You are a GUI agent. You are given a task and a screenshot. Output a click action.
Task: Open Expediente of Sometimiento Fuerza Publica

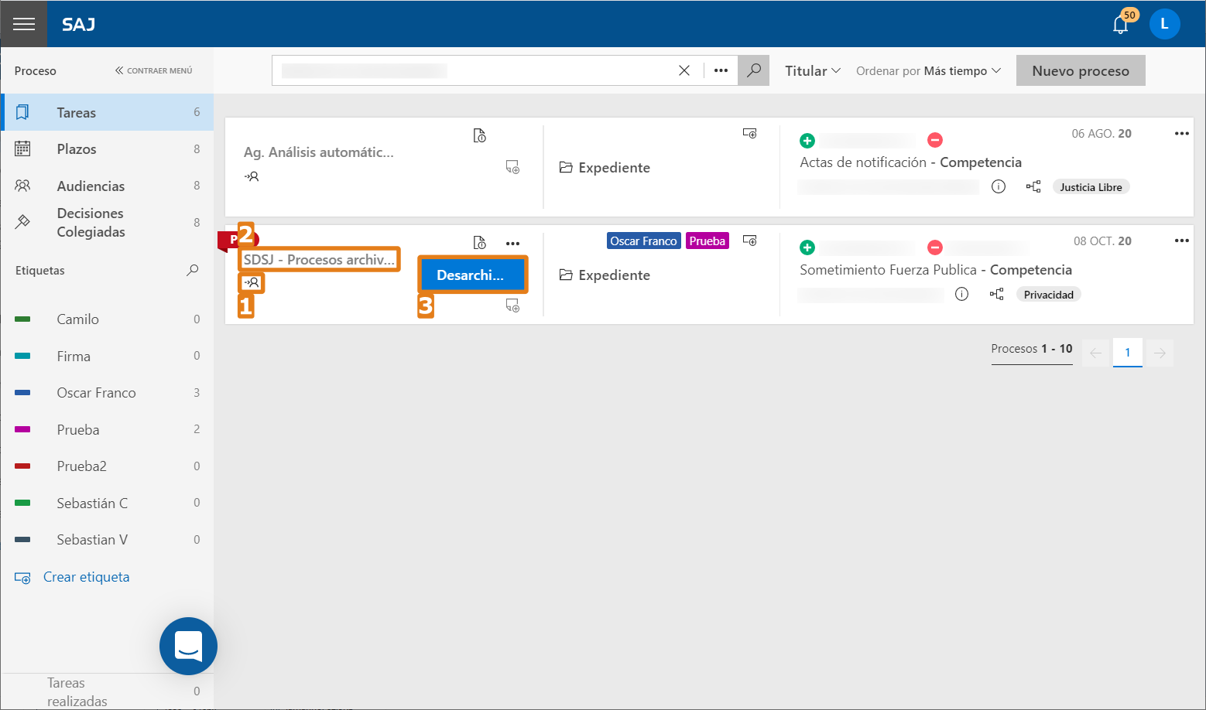click(x=605, y=275)
